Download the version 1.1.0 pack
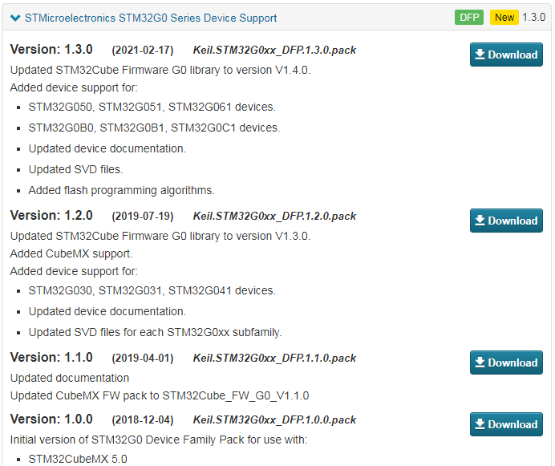The image size is (555, 466). pyautogui.click(x=506, y=363)
